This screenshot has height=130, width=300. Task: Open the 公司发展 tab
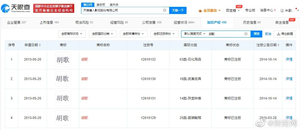(x=152, y=22)
